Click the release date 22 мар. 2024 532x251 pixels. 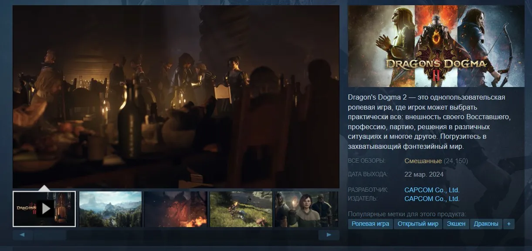424,174
